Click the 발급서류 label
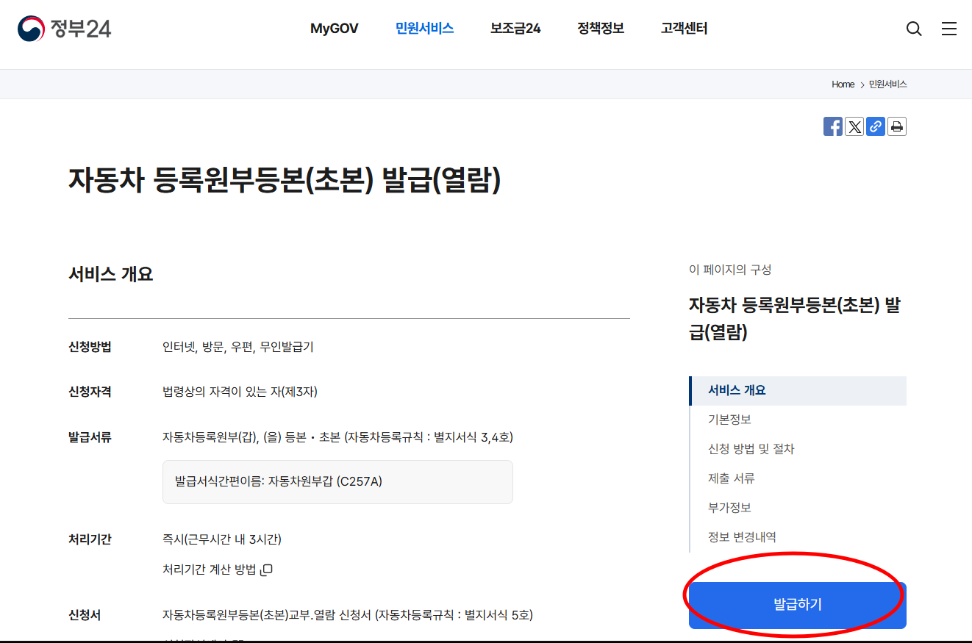Image resolution: width=972 pixels, height=643 pixels. click(90, 437)
